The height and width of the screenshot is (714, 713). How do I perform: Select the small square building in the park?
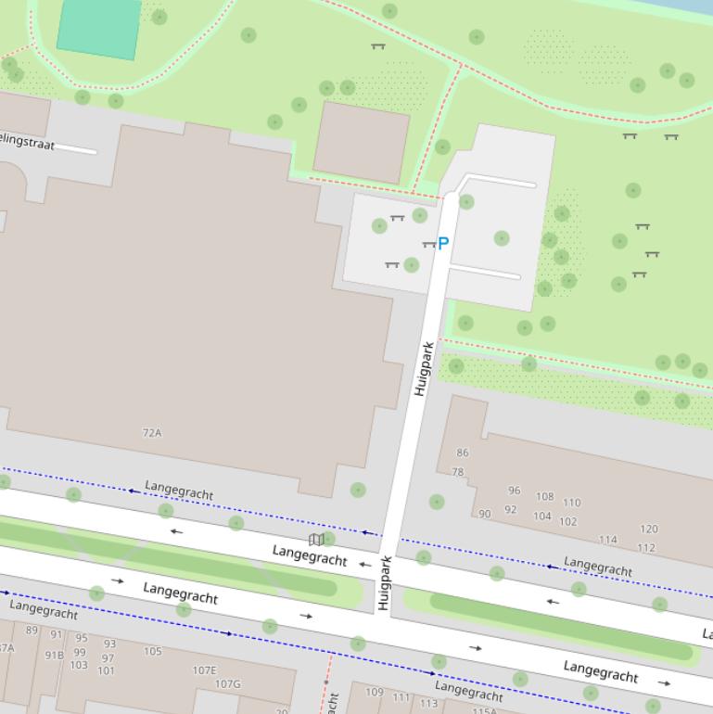[362, 143]
